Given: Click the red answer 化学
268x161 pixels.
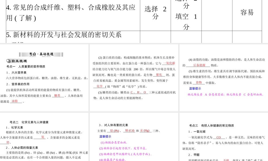Looking at the screenshot, I should (x=99, y=86).
